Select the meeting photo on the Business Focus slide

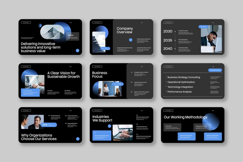(x=110, y=89)
